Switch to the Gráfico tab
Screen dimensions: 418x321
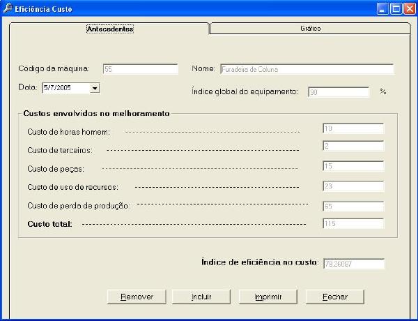[310, 29]
